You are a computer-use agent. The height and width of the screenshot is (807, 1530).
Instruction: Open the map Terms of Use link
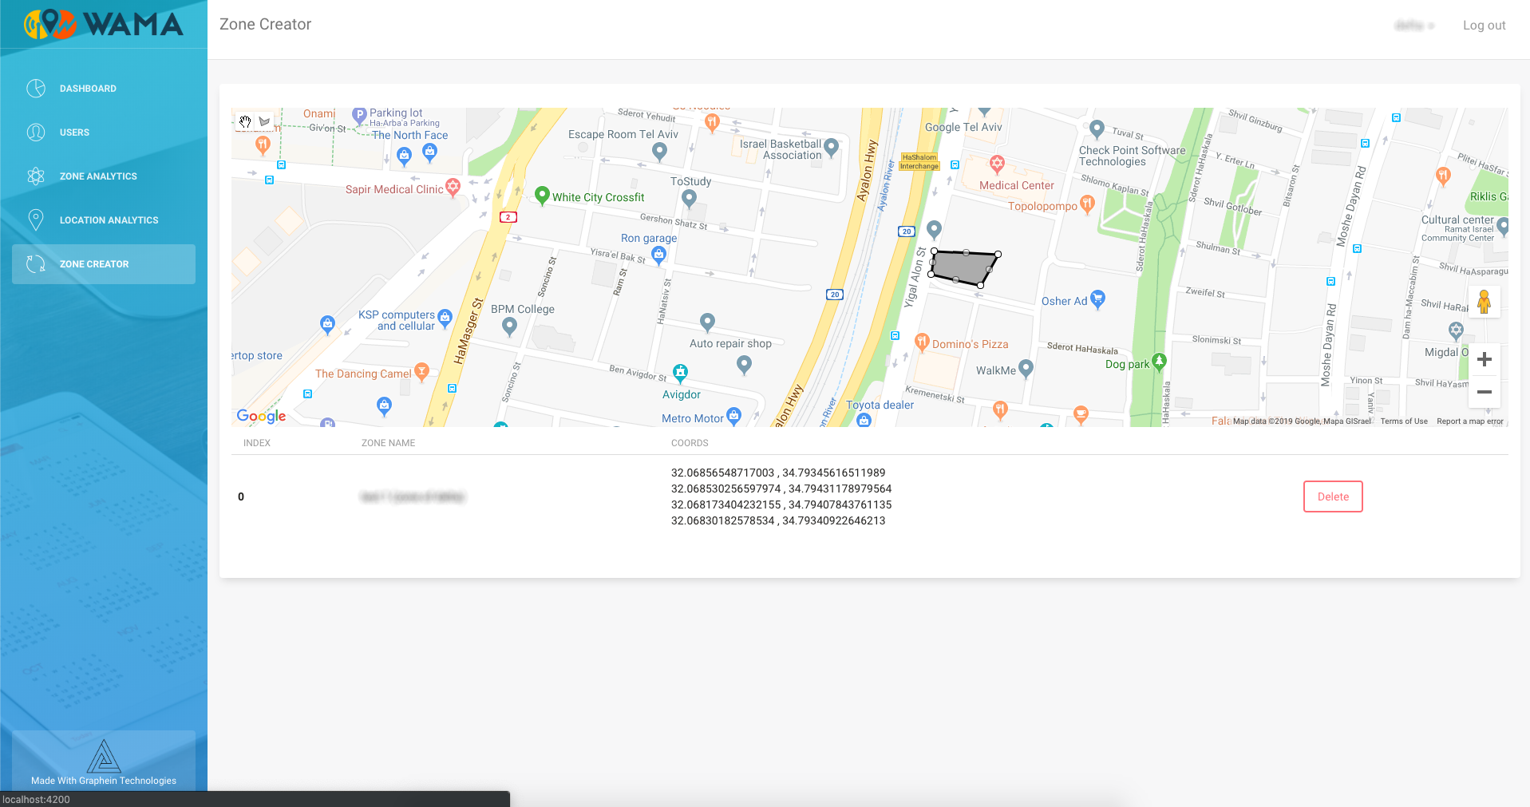[1404, 421]
